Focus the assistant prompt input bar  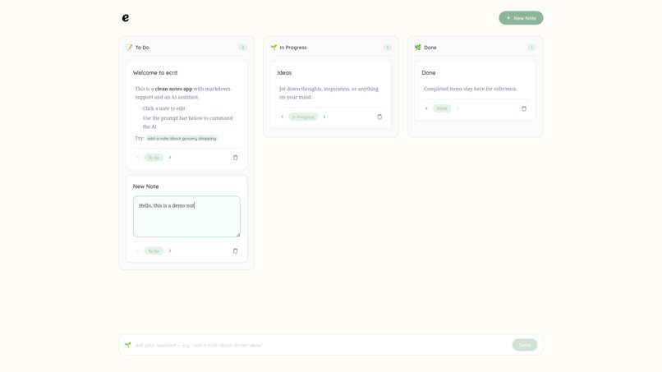pos(321,345)
